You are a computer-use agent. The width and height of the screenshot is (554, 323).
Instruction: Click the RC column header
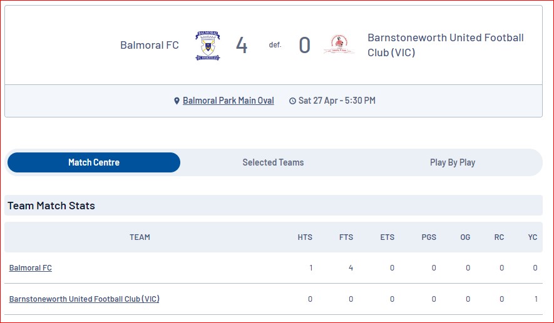pyautogui.click(x=500, y=237)
